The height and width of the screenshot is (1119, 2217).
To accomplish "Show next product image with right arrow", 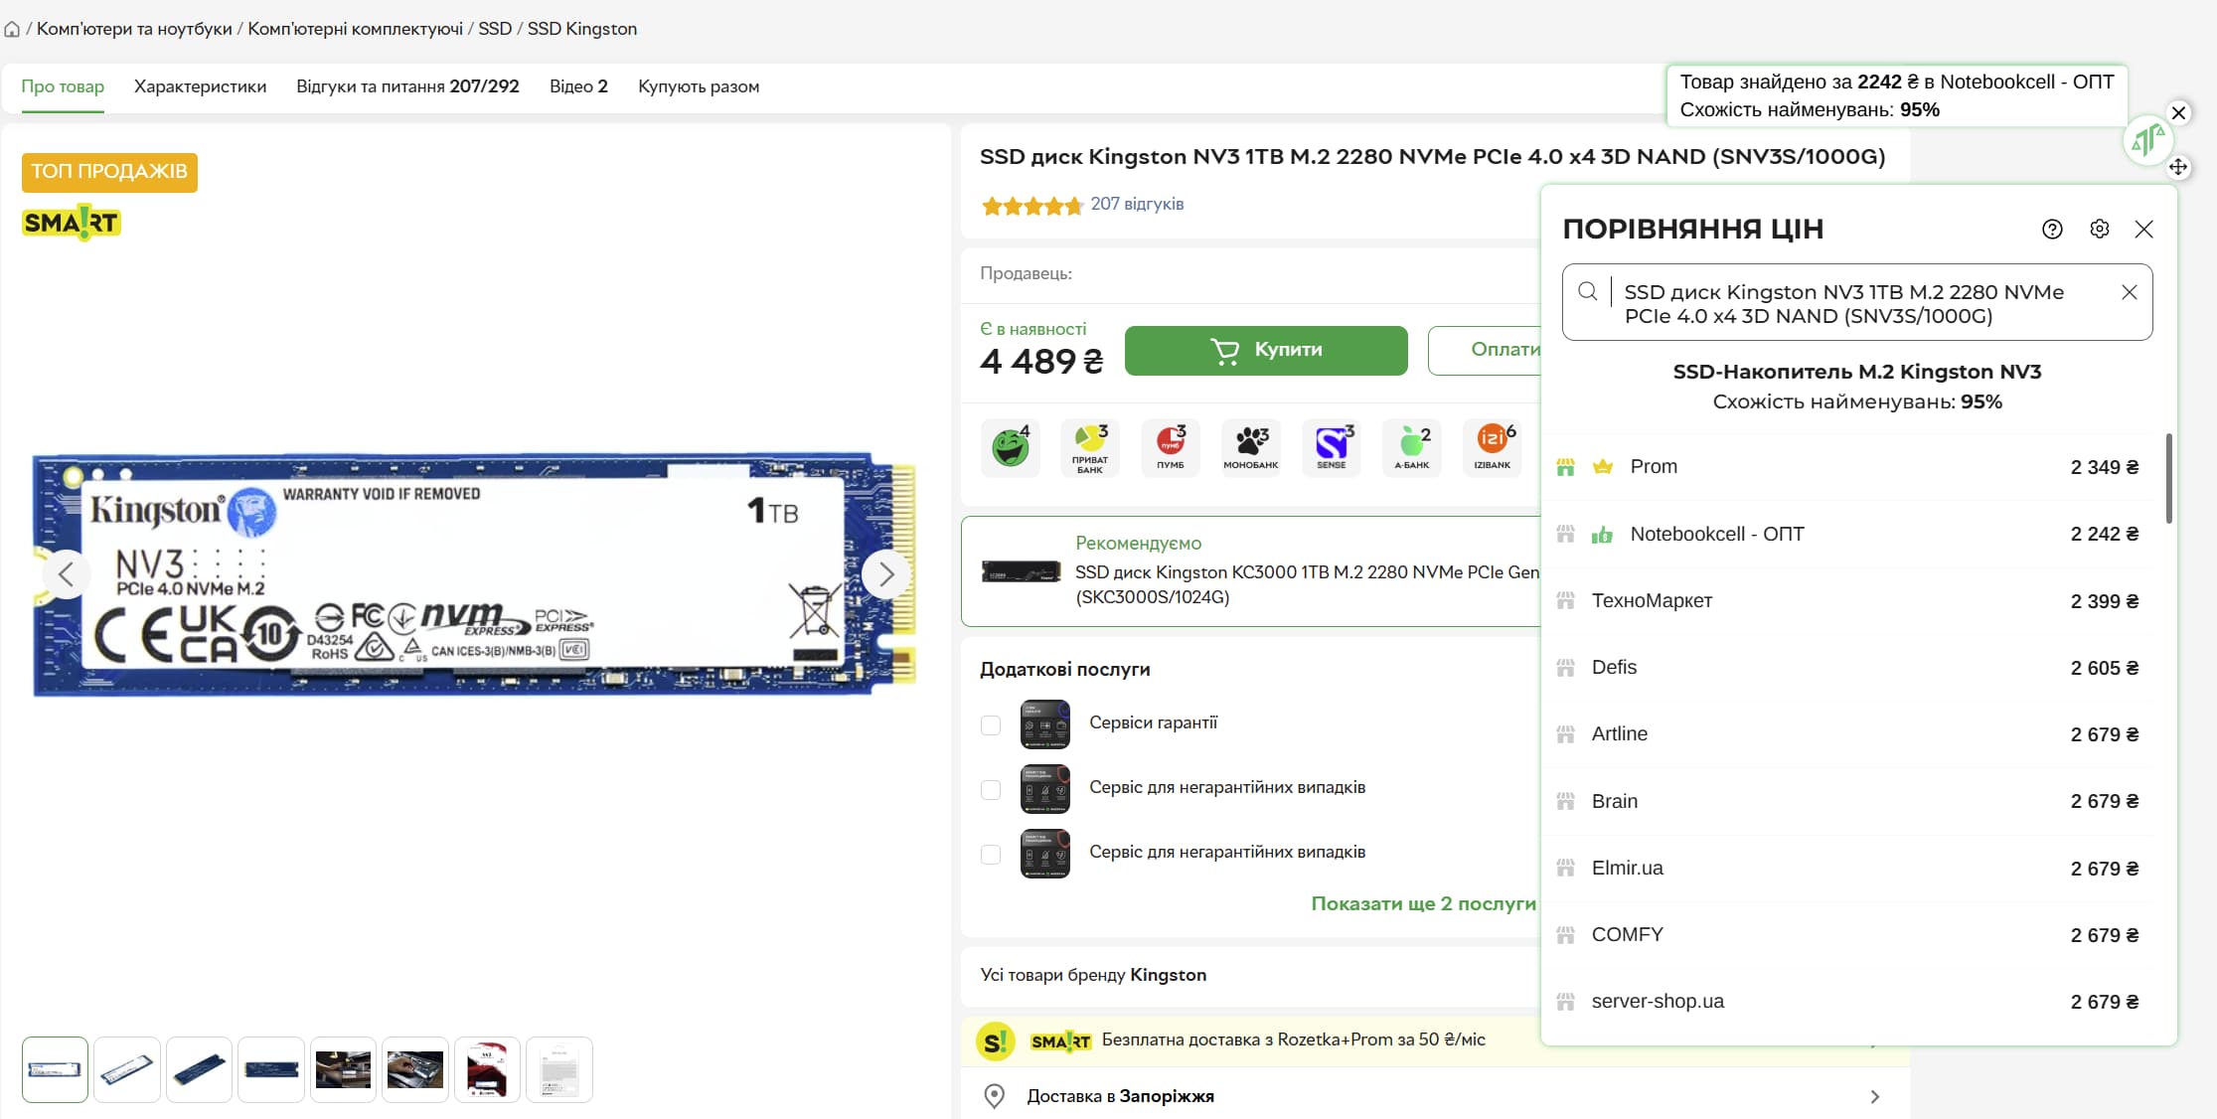I will (x=885, y=574).
